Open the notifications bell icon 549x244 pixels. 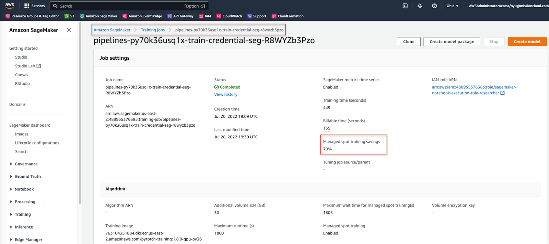coord(420,6)
